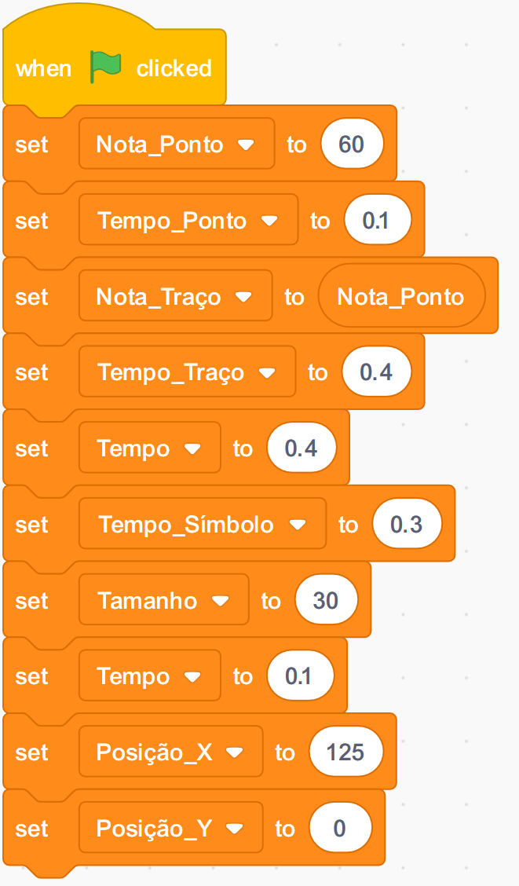Viewport: 519px width, 886px height.
Task: Click the "set" label of the Posição_Y block
Action: coord(31,829)
